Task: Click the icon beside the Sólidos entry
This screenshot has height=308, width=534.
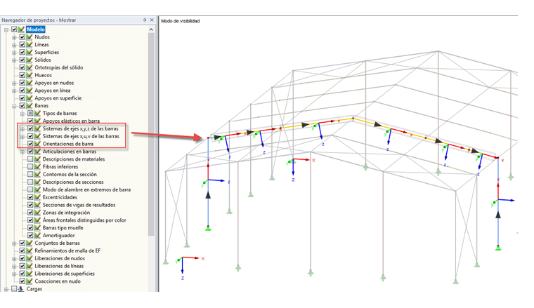Action: (x=30, y=60)
